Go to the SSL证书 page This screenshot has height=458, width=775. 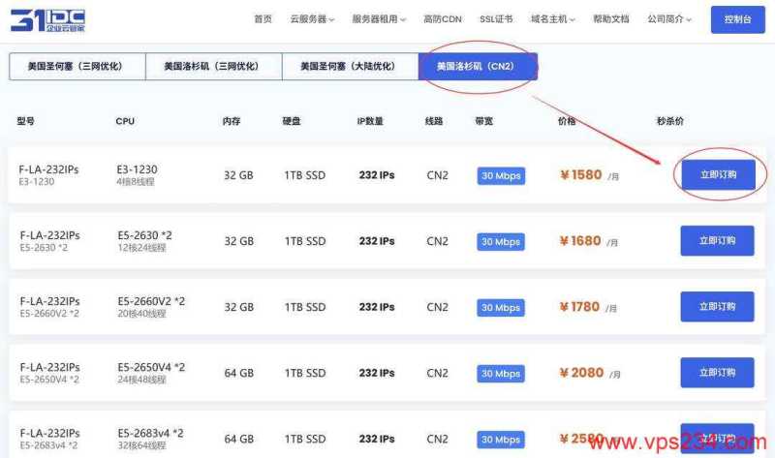pos(496,19)
